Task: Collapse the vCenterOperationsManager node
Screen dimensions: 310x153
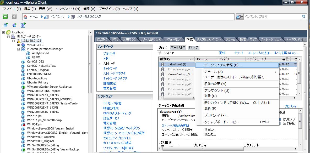Action: [18, 49]
